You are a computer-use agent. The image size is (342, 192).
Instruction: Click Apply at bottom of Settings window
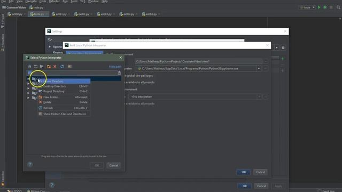pyautogui.click(x=278, y=186)
